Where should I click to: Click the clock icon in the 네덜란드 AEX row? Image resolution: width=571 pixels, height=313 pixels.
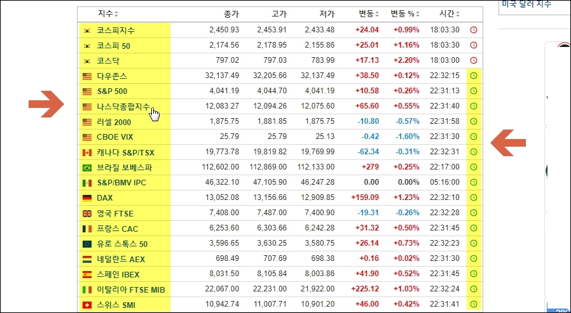474,258
